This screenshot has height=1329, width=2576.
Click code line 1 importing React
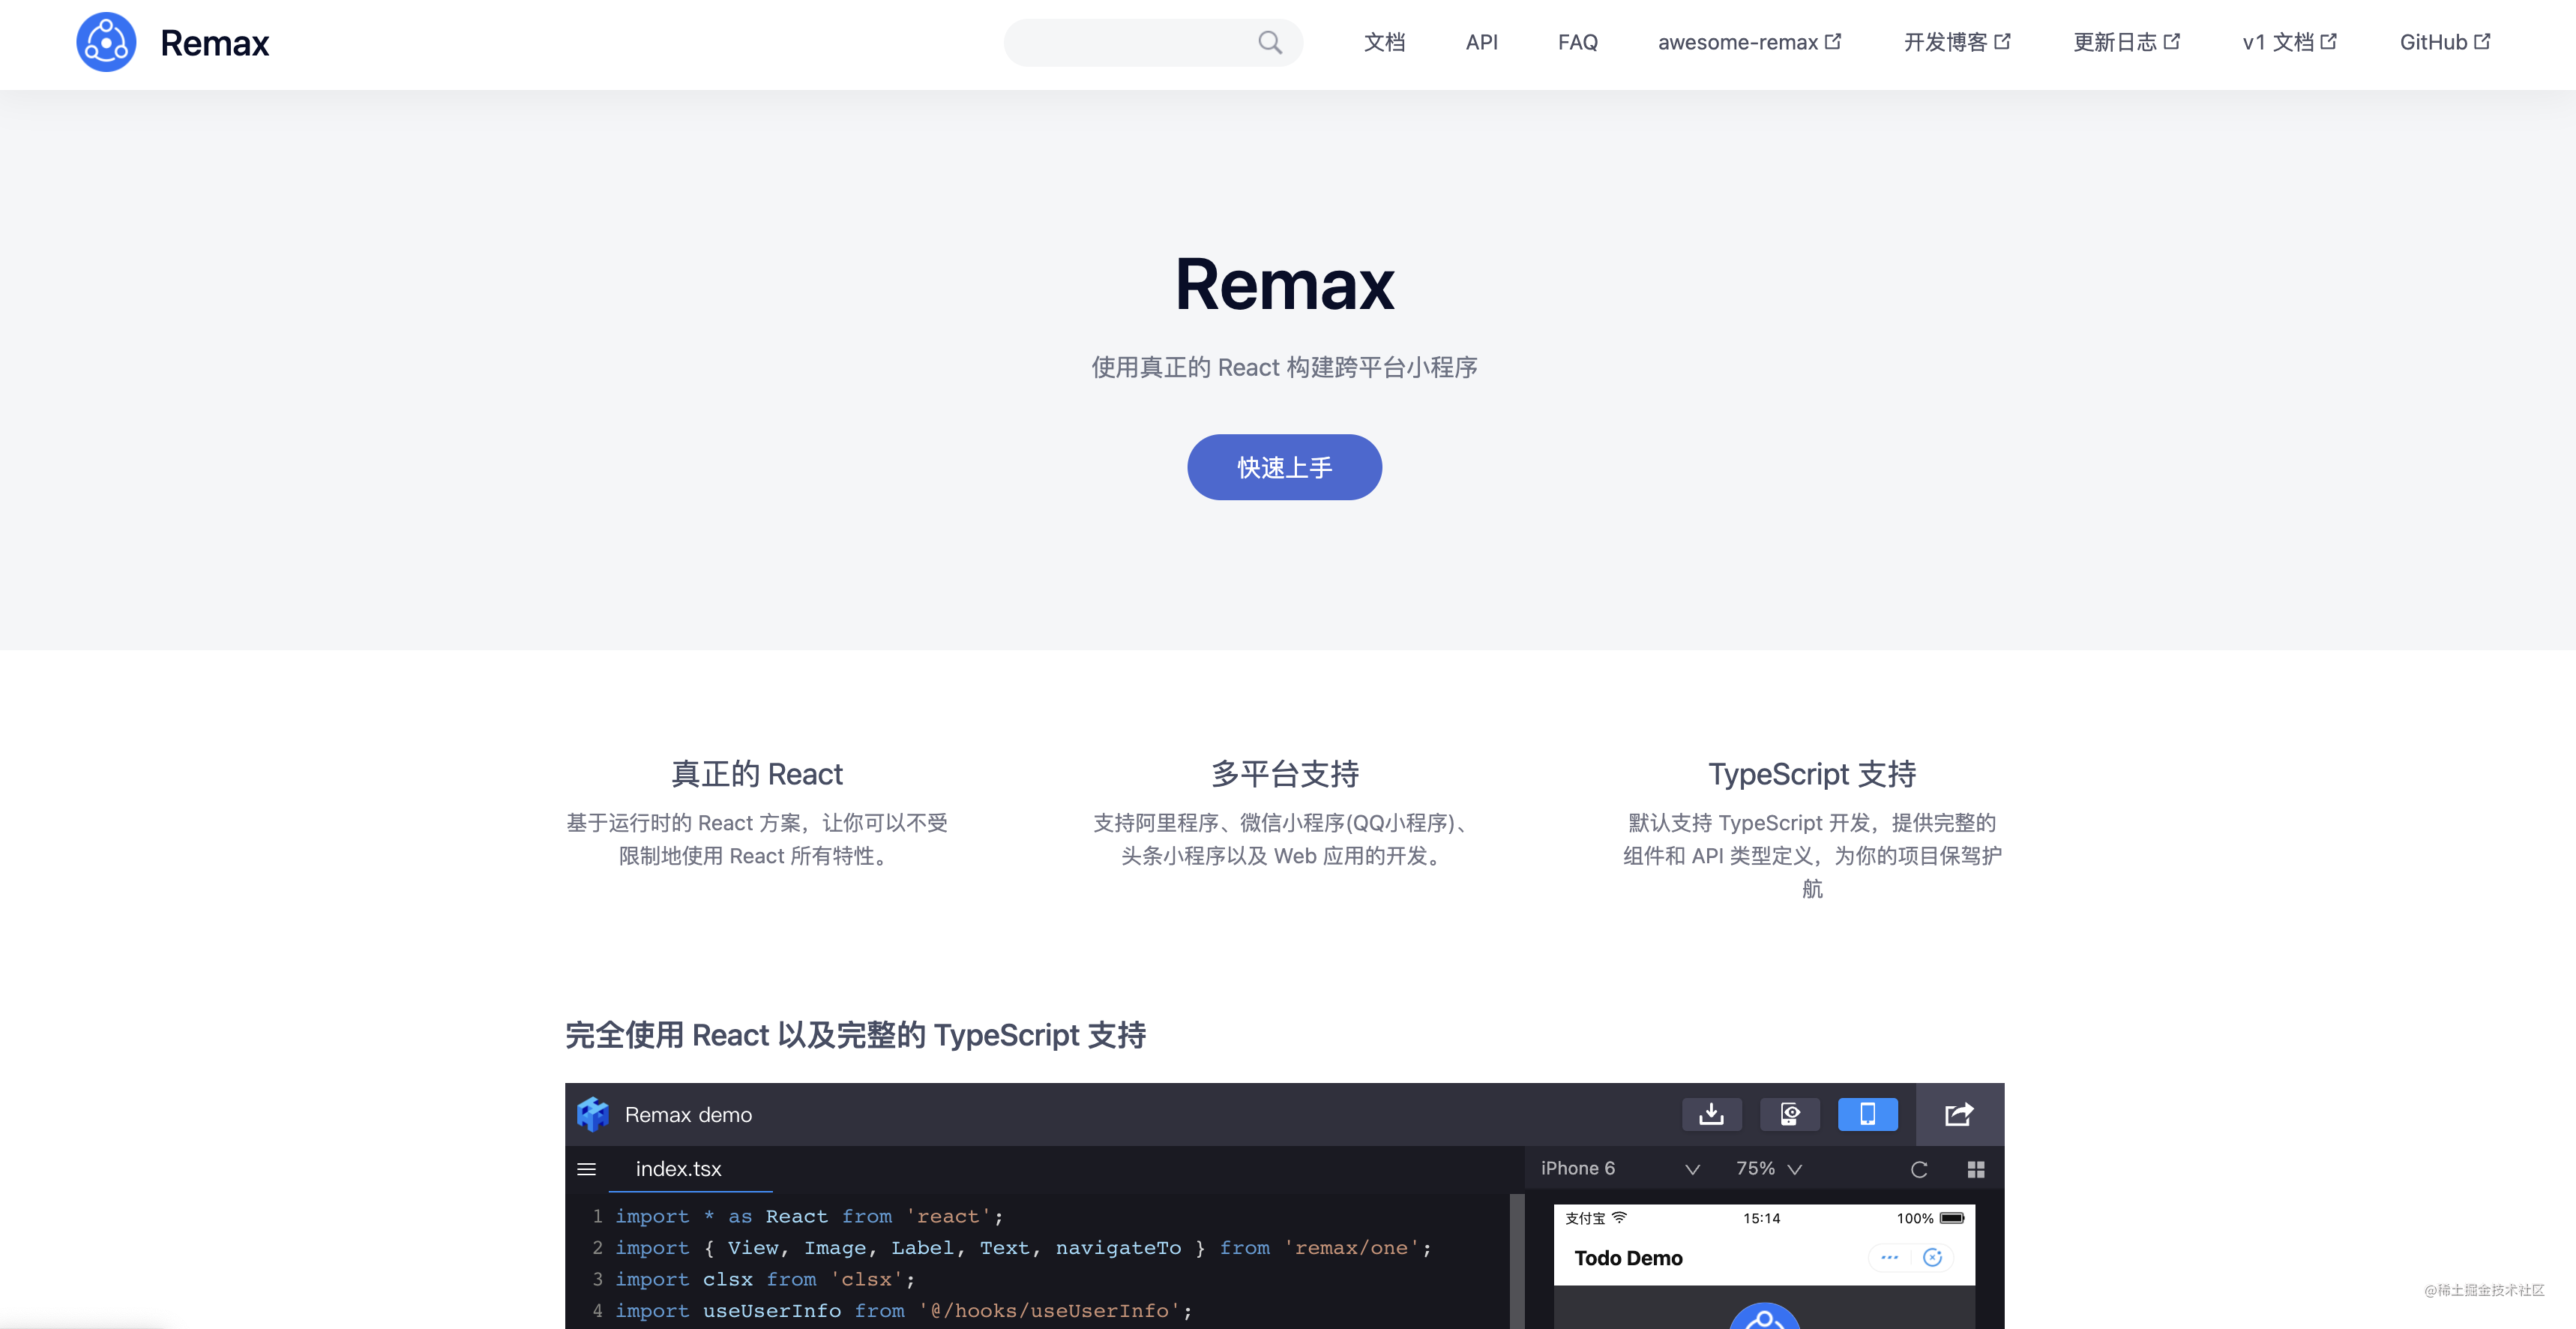pos(808,1216)
